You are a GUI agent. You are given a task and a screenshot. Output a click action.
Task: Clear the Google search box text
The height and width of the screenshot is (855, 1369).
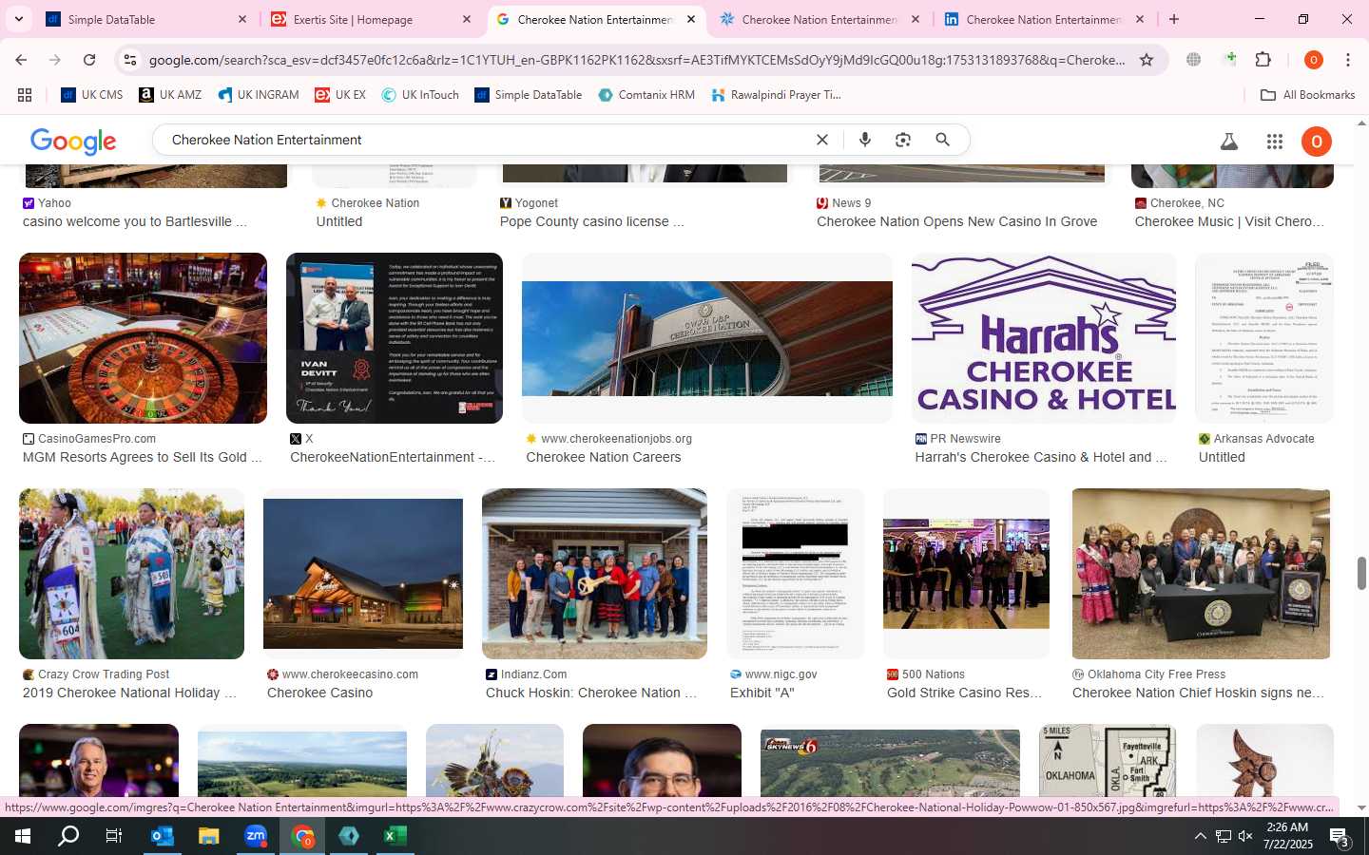pyautogui.click(x=822, y=140)
